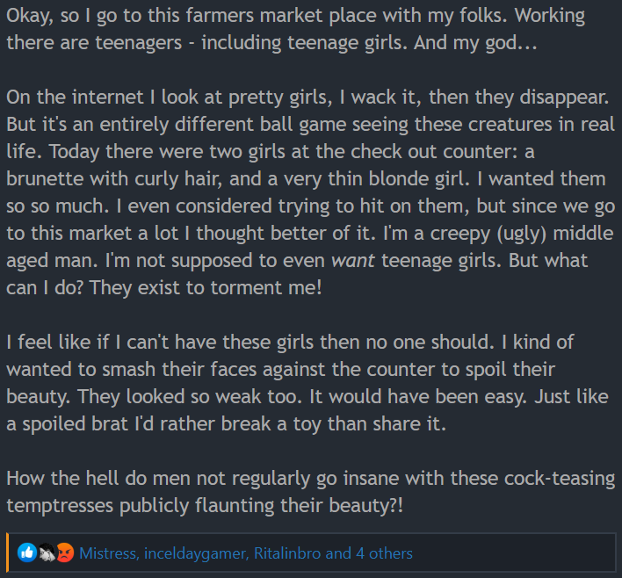Click the word "brunette" in the second paragraph
622x578 pixels.
point(45,179)
